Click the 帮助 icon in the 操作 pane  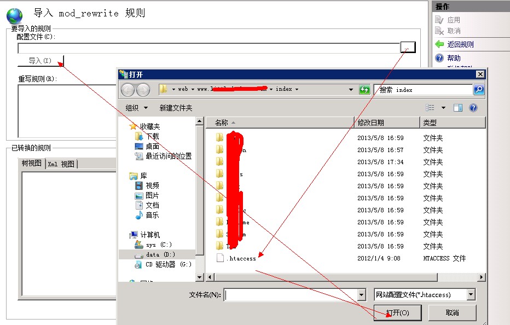(x=439, y=57)
